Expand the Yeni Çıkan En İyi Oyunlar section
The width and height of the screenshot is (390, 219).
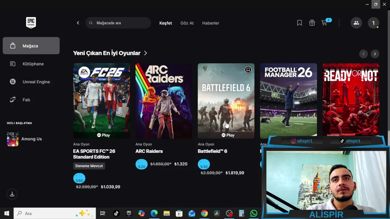(x=110, y=53)
